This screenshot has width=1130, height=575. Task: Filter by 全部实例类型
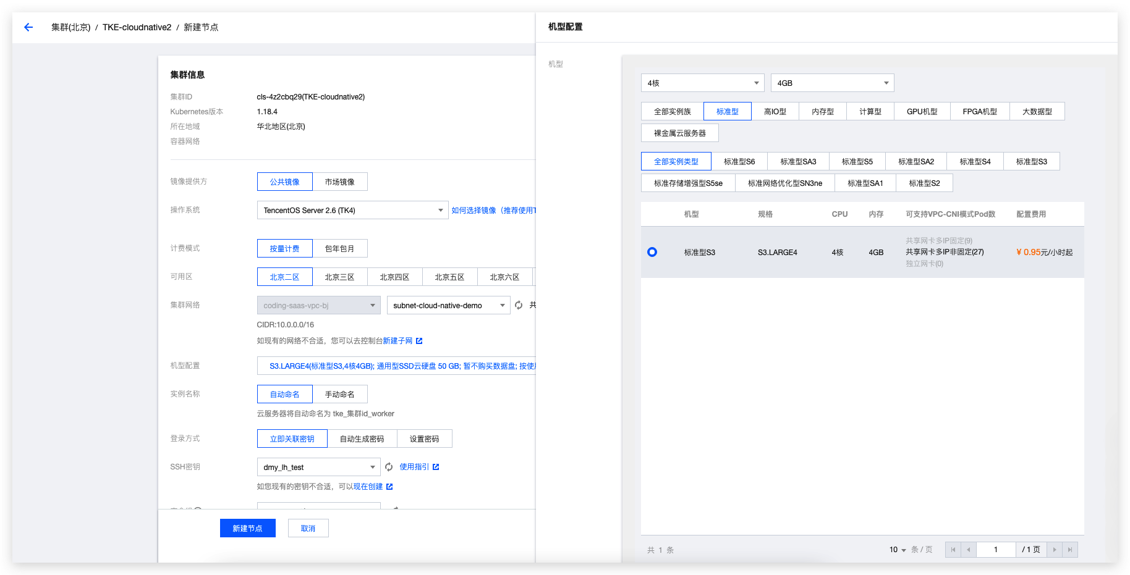(x=676, y=161)
